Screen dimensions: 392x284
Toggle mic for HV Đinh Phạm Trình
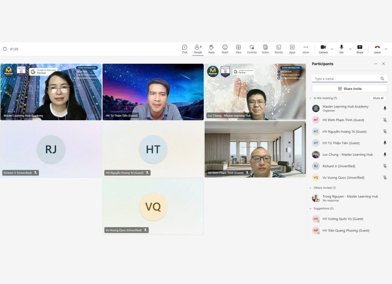pos(385,120)
